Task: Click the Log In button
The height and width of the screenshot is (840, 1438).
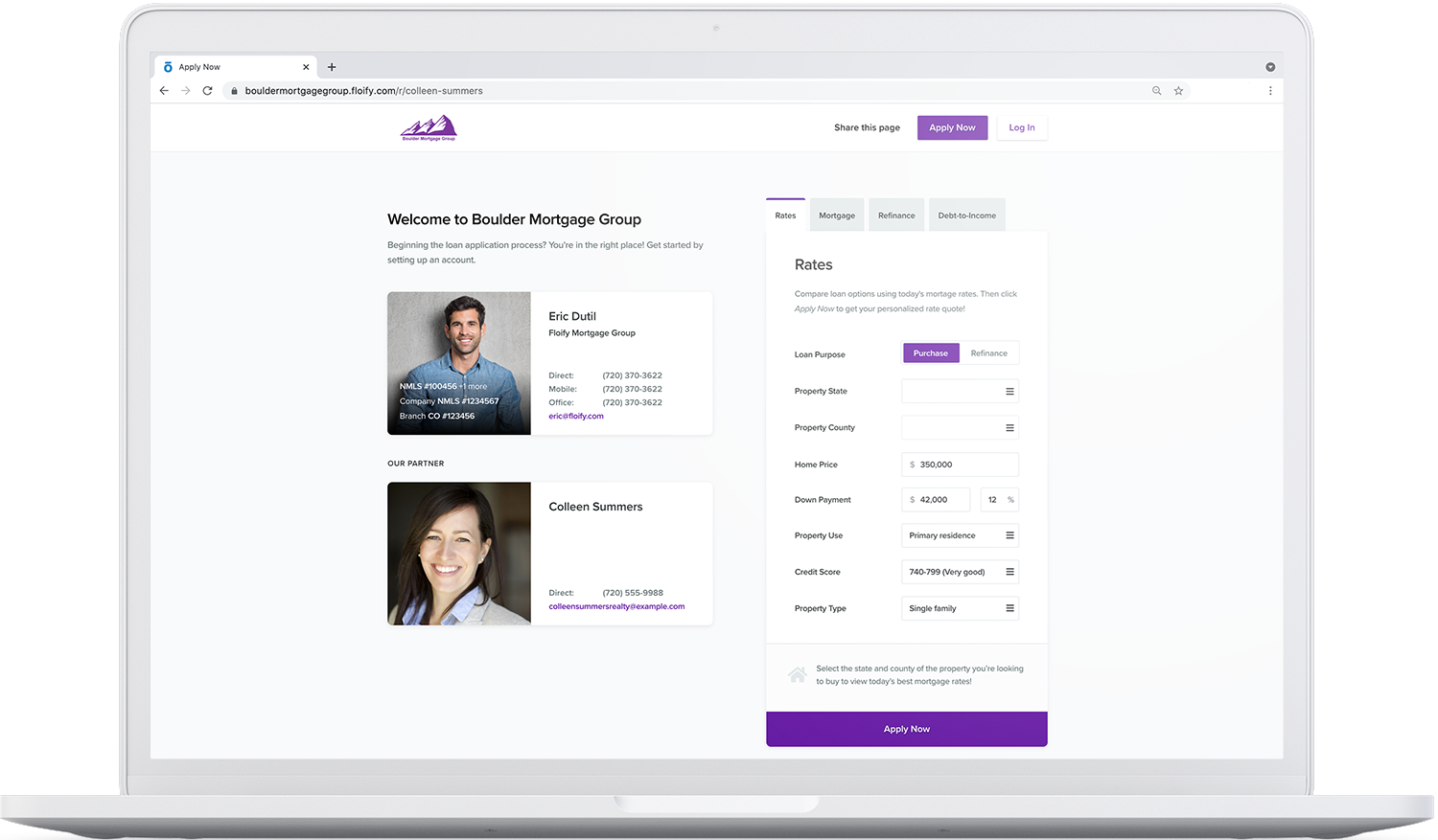Action: click(x=1021, y=128)
